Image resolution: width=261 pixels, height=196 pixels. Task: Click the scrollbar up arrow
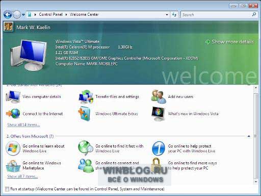(x=255, y=88)
